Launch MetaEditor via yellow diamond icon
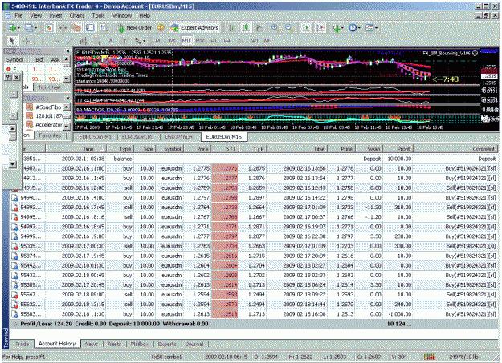502x363 pixels. (161, 28)
